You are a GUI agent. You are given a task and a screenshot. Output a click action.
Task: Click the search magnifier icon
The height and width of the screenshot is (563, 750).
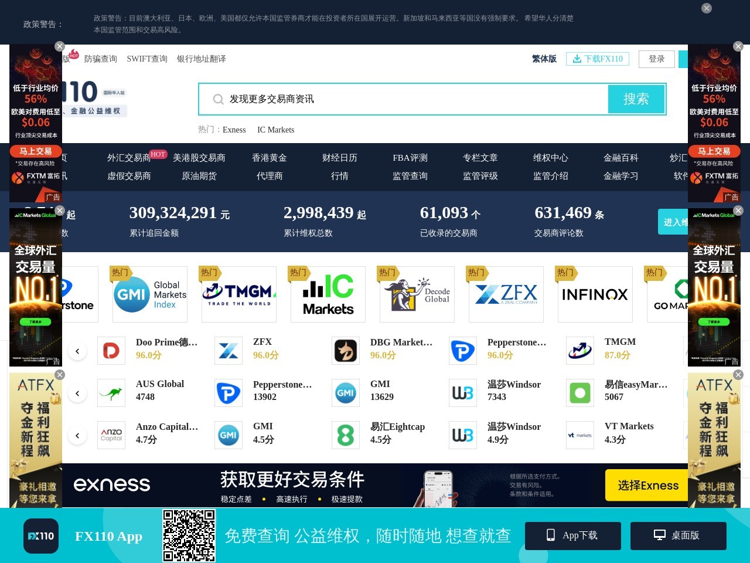click(x=217, y=99)
